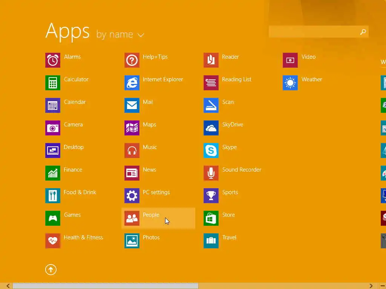Screen dimensions: 386x289
Task: Start the Camera app tile
Action: coord(53,128)
